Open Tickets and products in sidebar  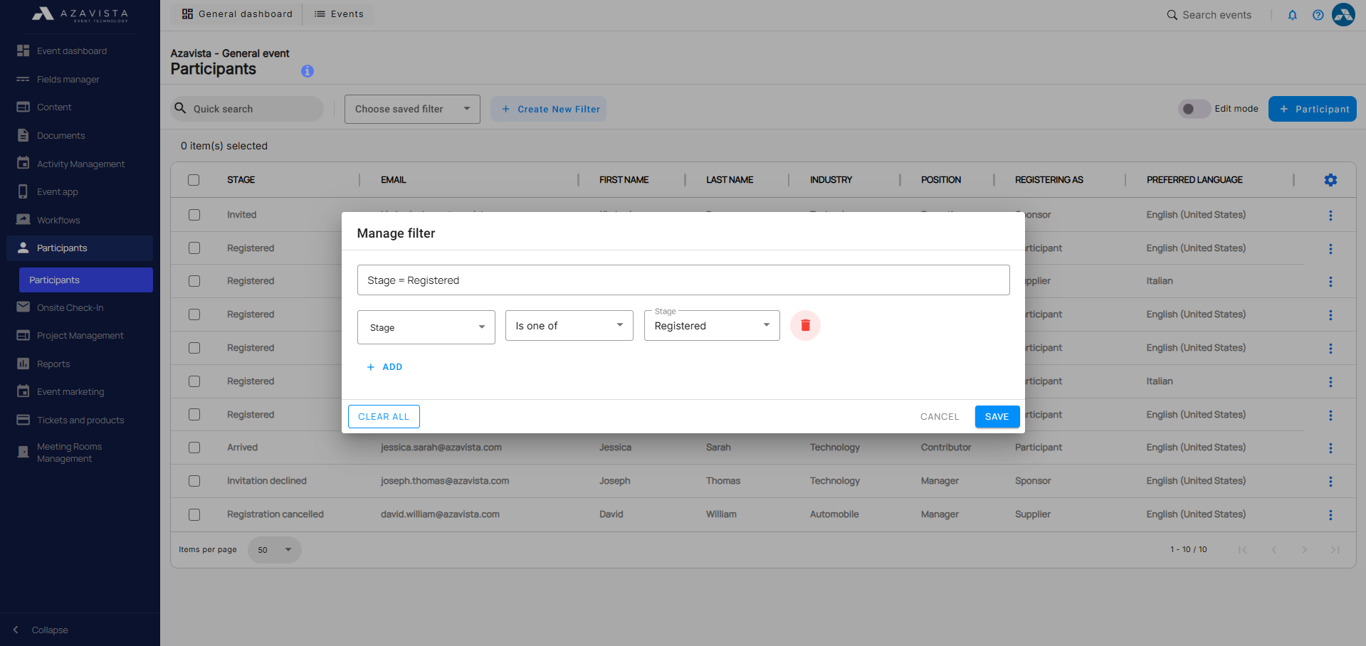tap(80, 420)
